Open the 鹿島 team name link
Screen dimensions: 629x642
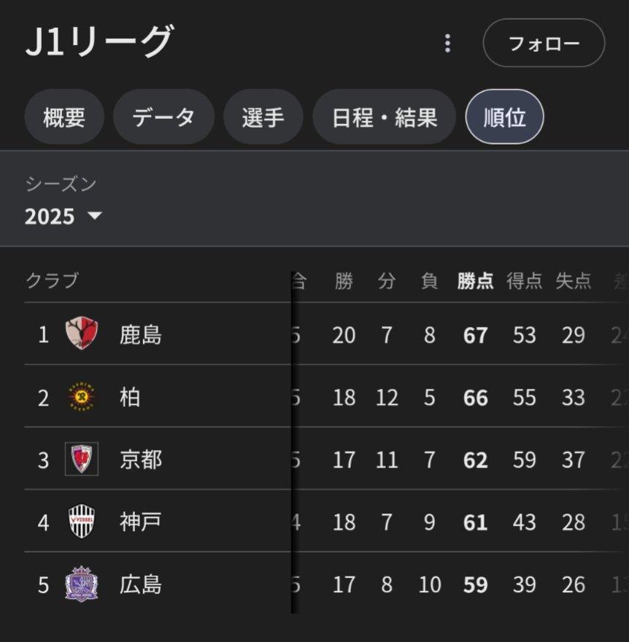click(x=141, y=335)
